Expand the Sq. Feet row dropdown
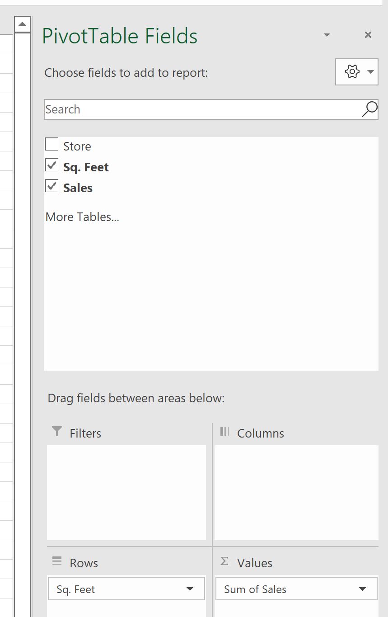Screen dimensions: 388x617 tap(190, 589)
